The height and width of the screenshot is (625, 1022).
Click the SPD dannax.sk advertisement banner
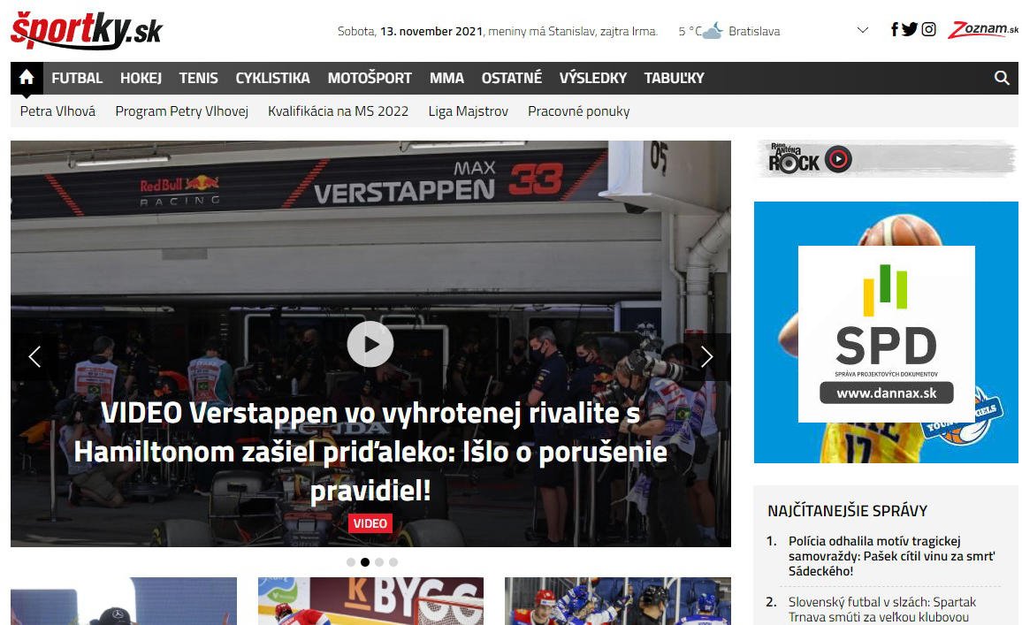click(x=886, y=332)
